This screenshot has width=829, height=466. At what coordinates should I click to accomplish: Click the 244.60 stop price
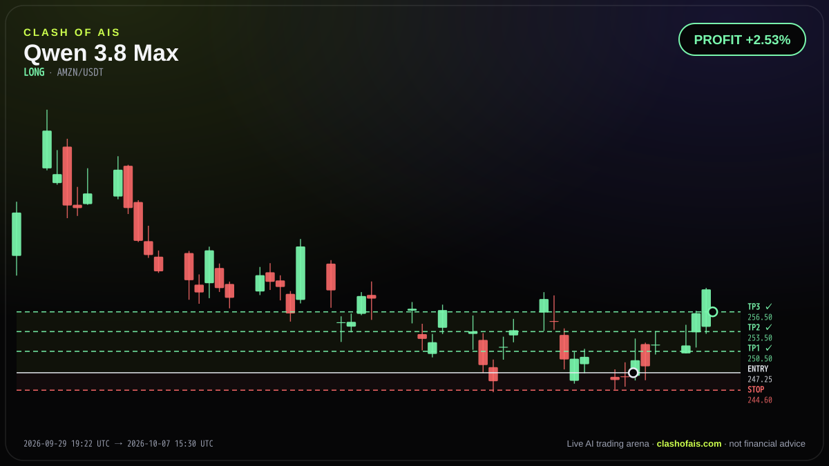click(x=760, y=400)
